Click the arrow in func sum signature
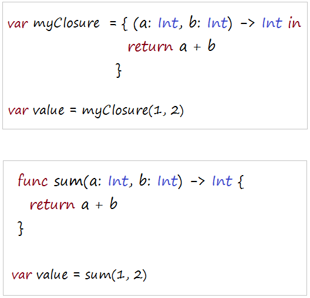 [198, 181]
